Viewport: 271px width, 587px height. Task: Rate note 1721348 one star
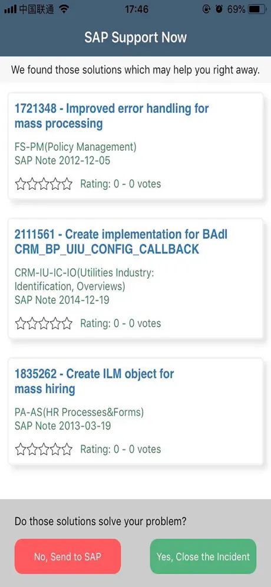point(21,184)
